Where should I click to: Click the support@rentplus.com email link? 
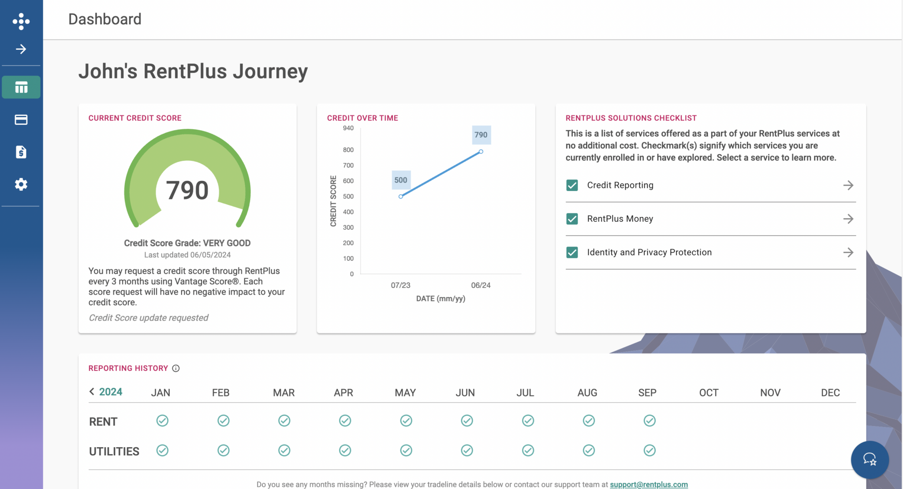click(649, 484)
